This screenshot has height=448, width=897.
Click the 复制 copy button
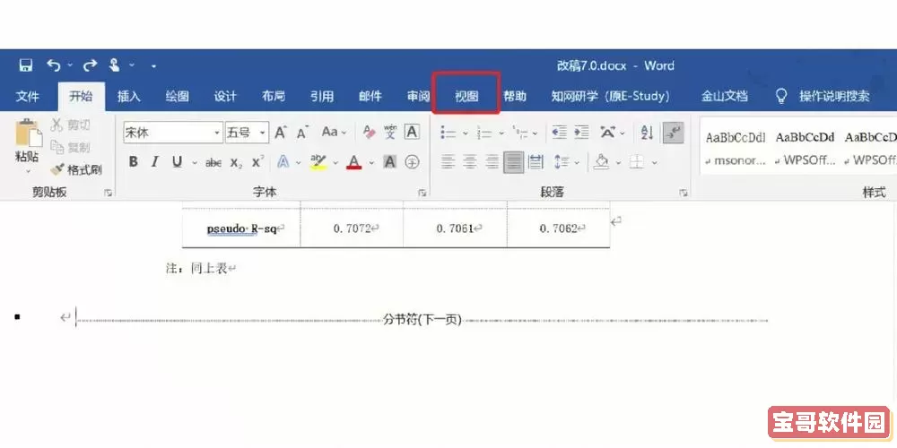pos(70,147)
